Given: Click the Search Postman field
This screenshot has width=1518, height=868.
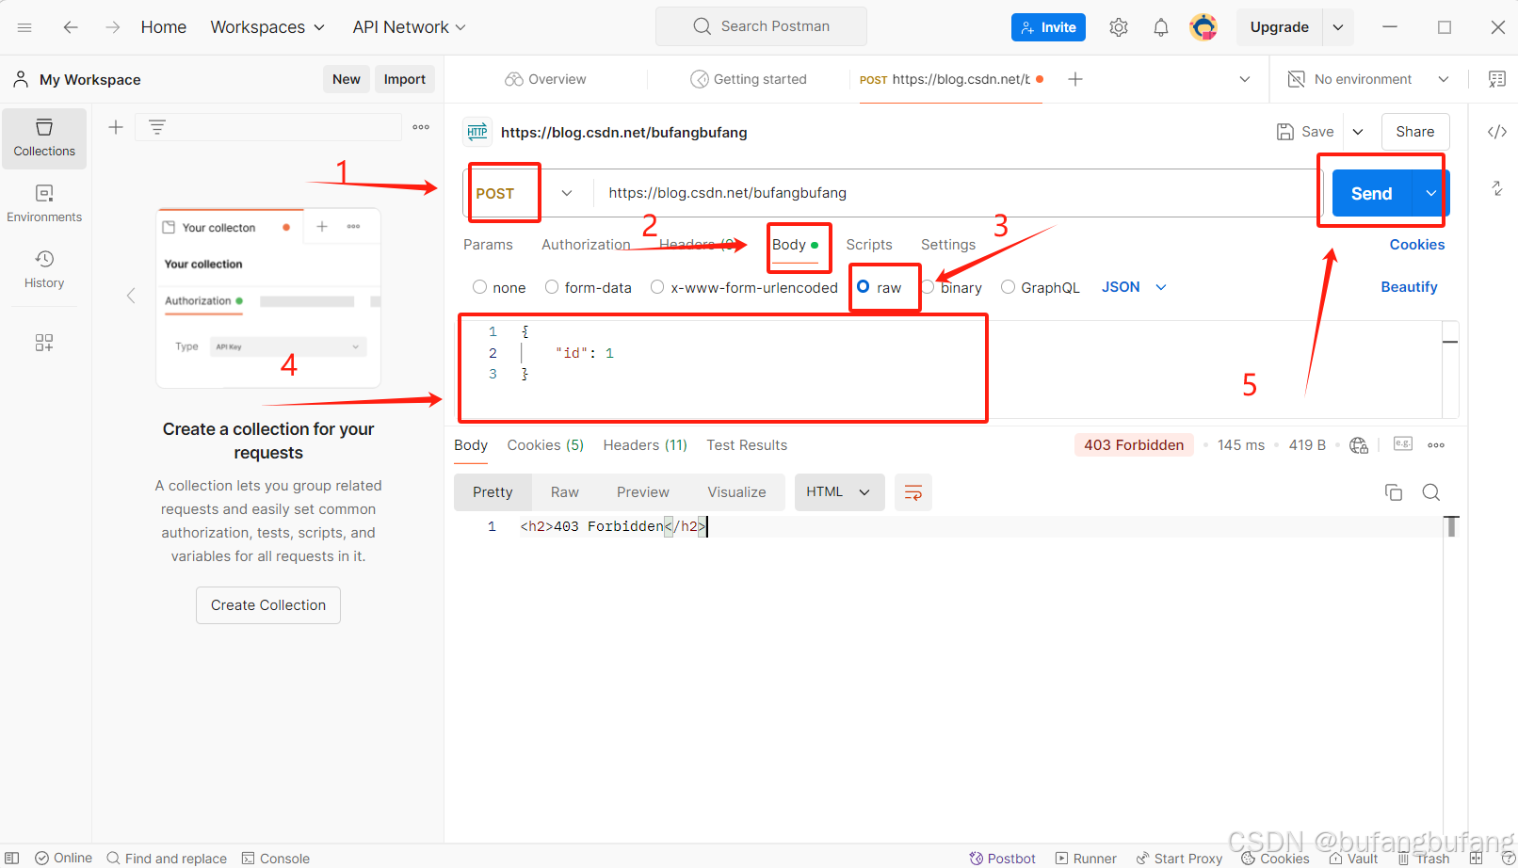Looking at the screenshot, I should pyautogui.click(x=761, y=26).
